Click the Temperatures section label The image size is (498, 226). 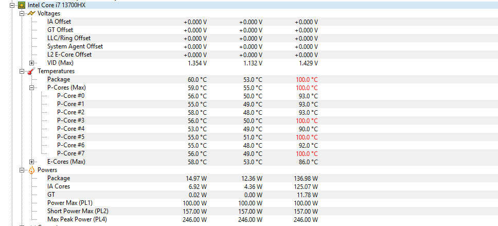point(56,71)
